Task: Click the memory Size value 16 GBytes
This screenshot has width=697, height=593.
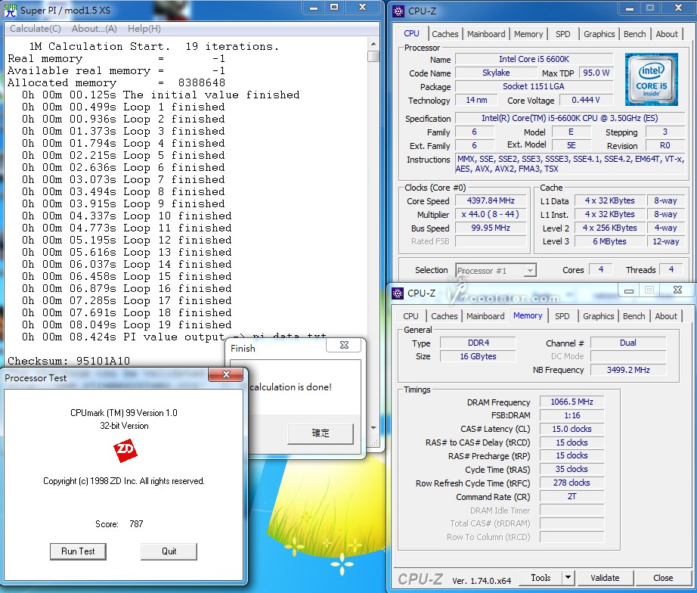Action: (479, 356)
